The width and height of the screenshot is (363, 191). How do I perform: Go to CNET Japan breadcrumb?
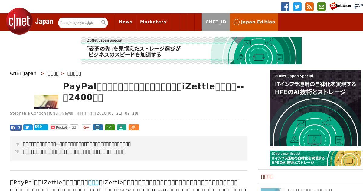[x=23, y=73]
